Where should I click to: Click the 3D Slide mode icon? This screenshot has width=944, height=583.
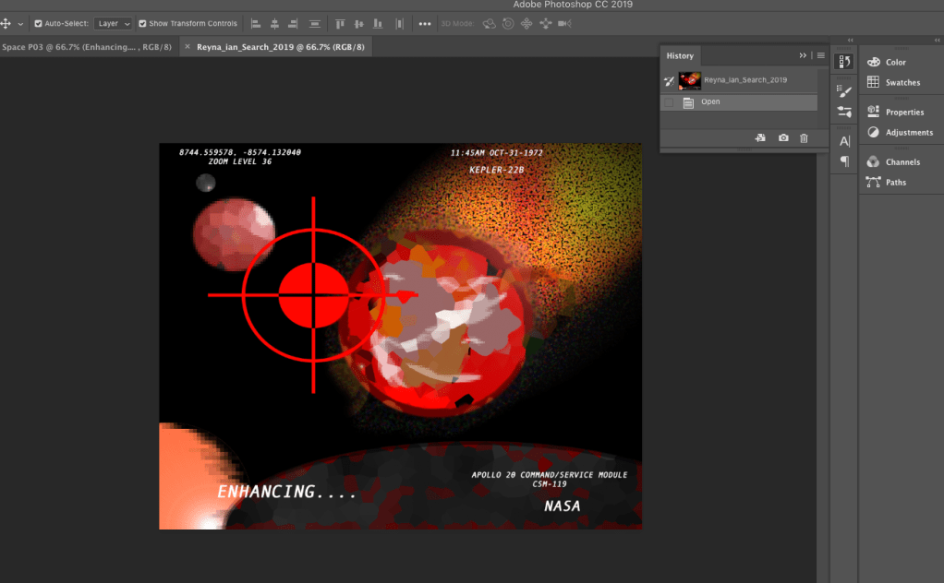(x=546, y=23)
